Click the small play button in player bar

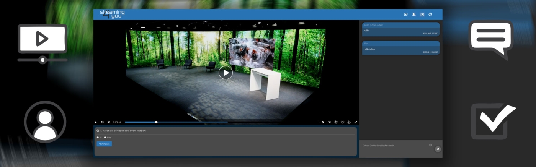tap(96, 122)
